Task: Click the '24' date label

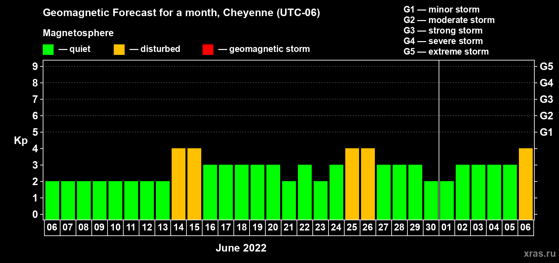Action: (x=336, y=227)
